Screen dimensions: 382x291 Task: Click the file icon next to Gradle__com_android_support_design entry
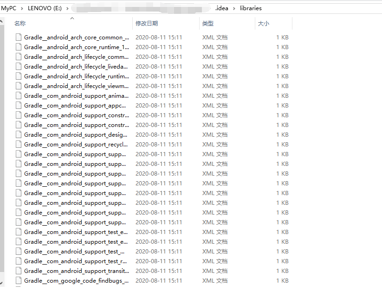click(x=18, y=134)
